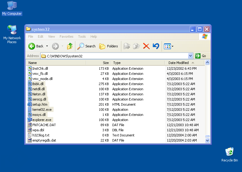Click the Views grid icon
Screen dimensions: 242x172
(x=167, y=46)
